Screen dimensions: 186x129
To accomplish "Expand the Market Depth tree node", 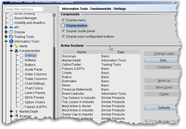I will point(11,112).
